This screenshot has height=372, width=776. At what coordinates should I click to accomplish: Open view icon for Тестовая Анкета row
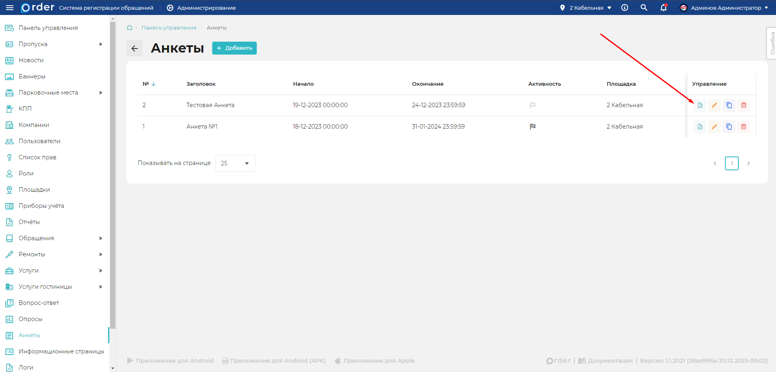[699, 105]
